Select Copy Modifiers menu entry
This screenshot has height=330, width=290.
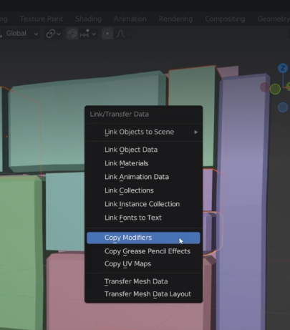tap(143, 238)
